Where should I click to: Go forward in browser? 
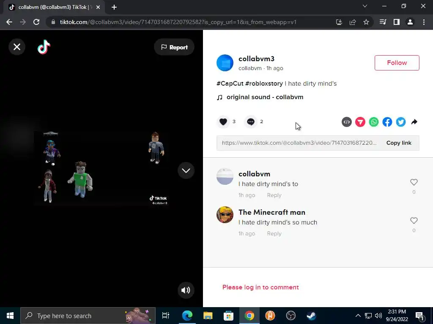click(23, 22)
